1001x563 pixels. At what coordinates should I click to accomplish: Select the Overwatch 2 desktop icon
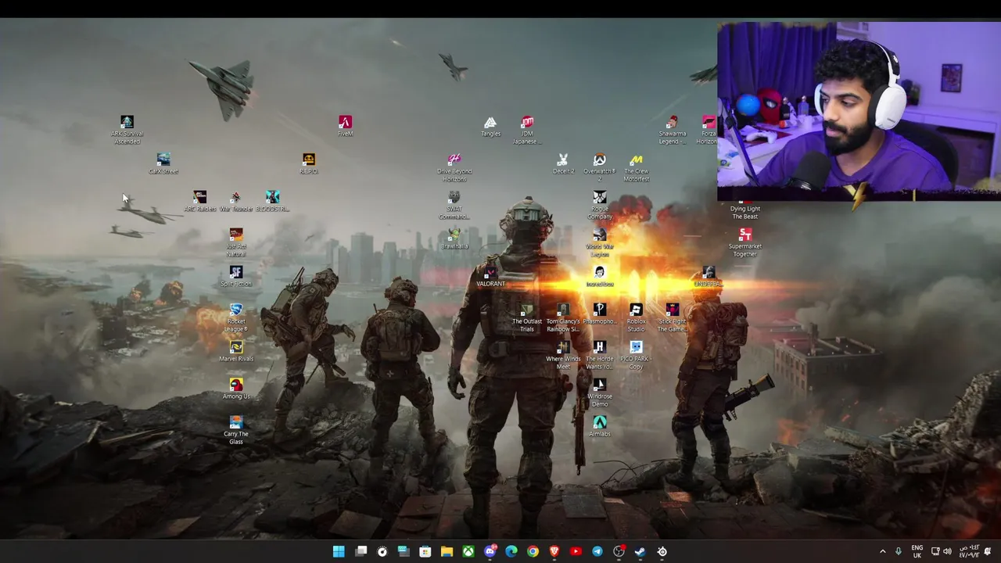click(x=600, y=167)
